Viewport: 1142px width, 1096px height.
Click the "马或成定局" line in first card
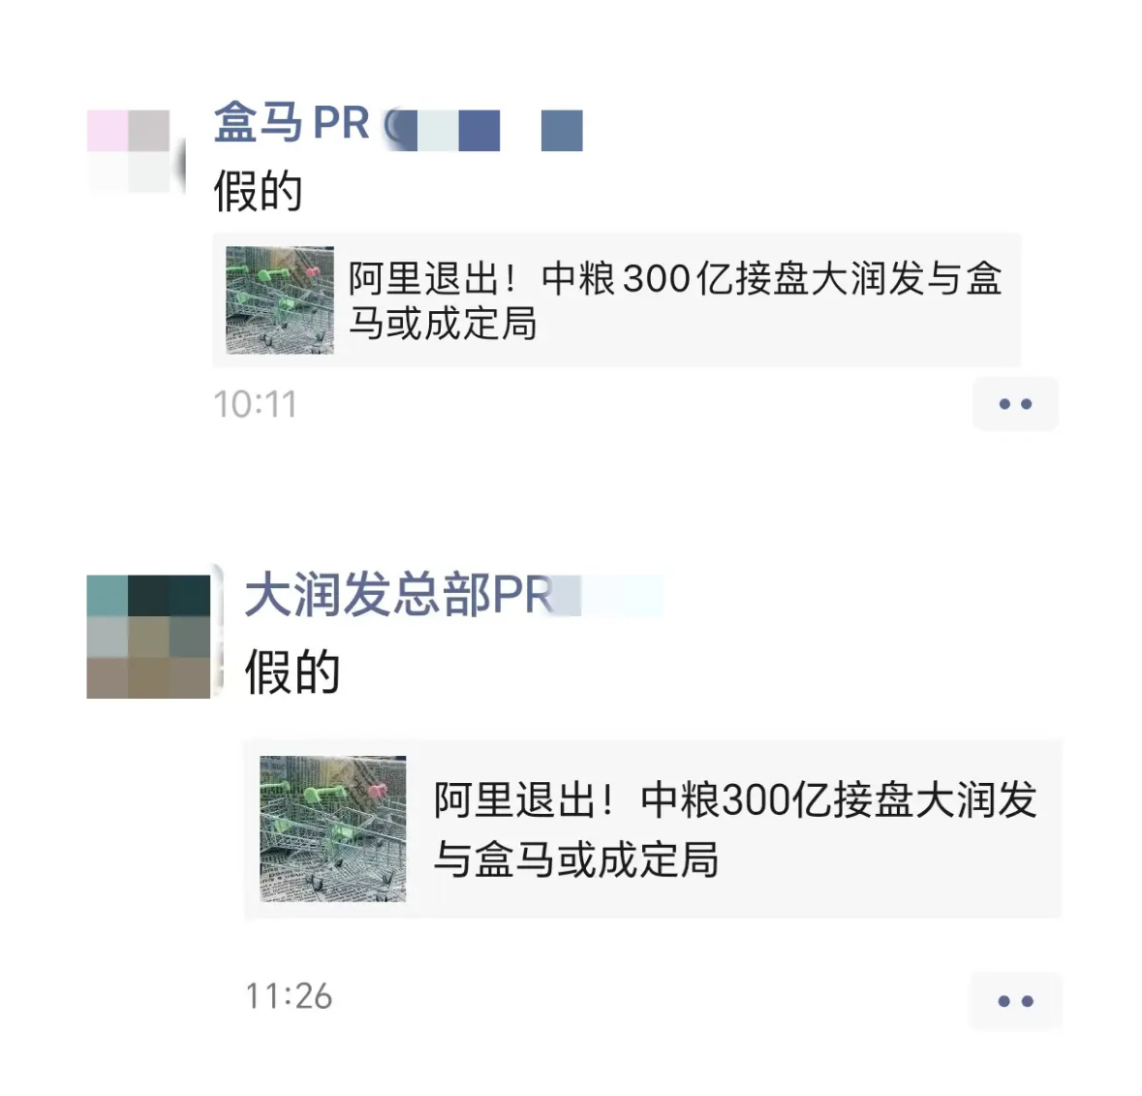click(x=442, y=324)
